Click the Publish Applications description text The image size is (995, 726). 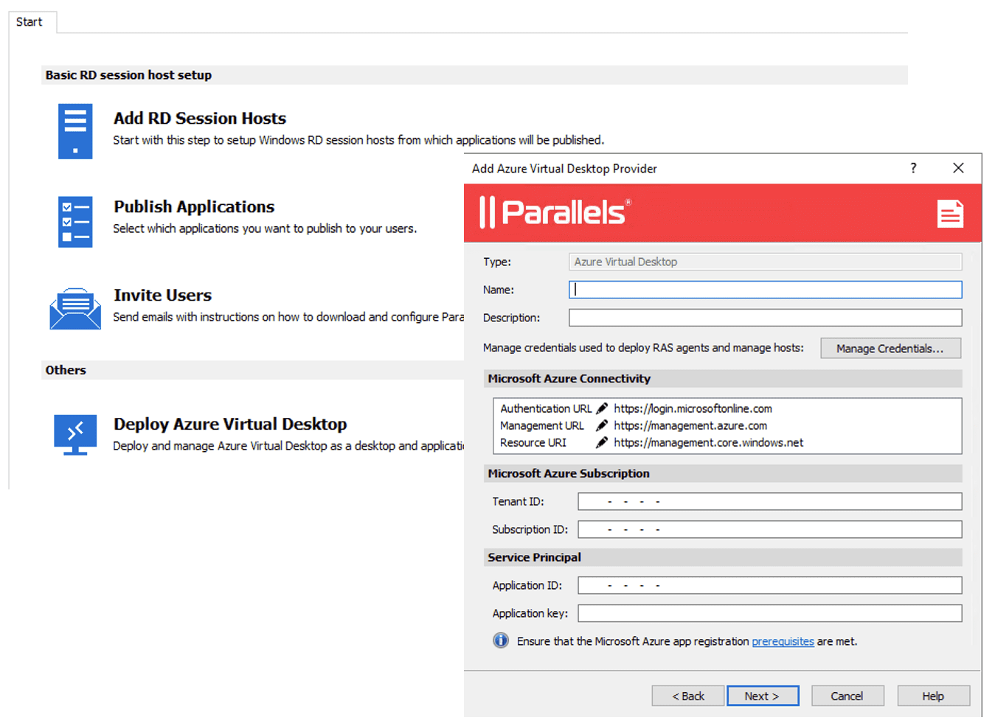[x=265, y=228]
